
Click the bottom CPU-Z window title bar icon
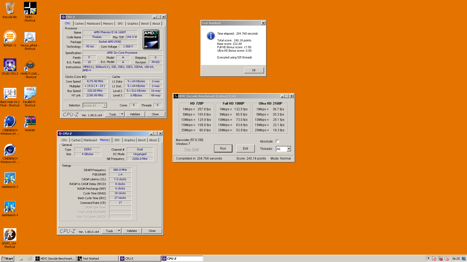click(60, 134)
